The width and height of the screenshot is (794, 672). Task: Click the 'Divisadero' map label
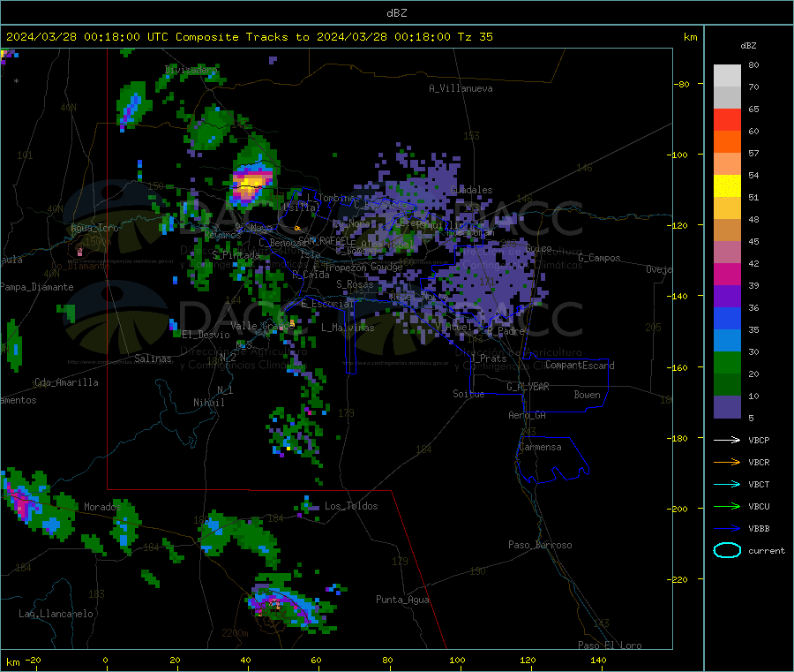191,70
